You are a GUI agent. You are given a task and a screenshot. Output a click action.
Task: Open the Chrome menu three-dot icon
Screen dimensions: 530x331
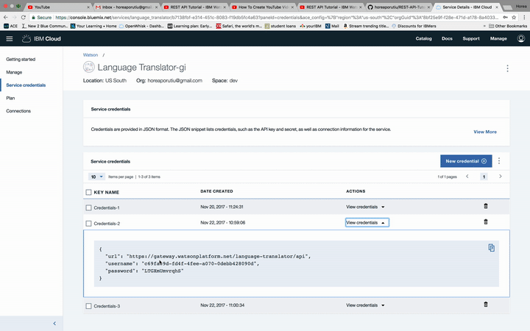pyautogui.click(x=524, y=17)
